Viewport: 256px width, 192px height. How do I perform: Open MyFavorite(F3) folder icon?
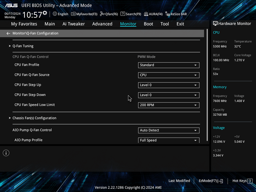73,14
